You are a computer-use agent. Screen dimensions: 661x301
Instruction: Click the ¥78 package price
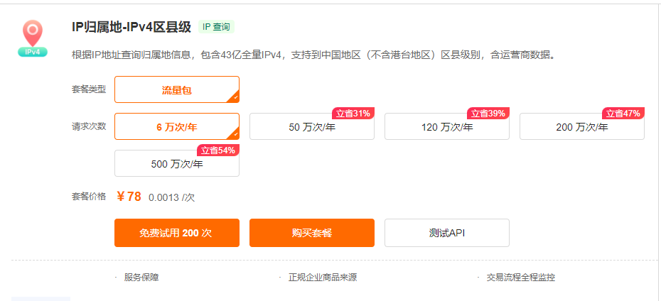[129, 197]
